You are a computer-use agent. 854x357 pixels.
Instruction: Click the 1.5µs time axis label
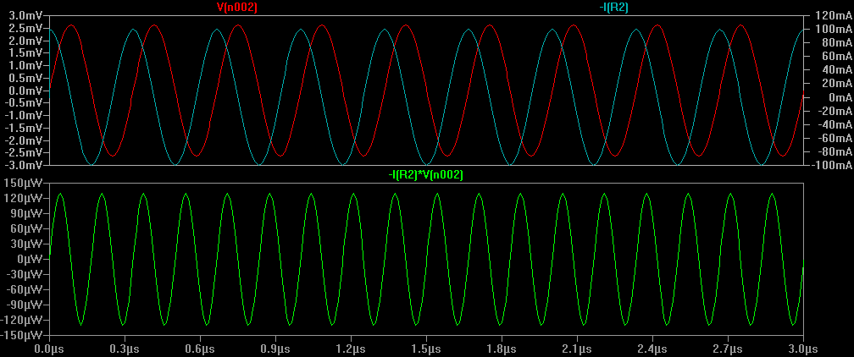pyautogui.click(x=426, y=347)
